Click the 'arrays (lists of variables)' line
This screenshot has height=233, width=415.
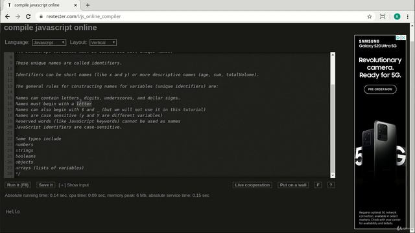pos(49,168)
